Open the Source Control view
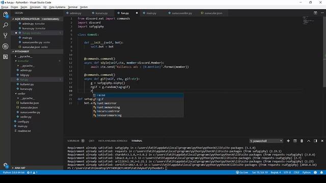The image size is (326, 183). point(6,36)
